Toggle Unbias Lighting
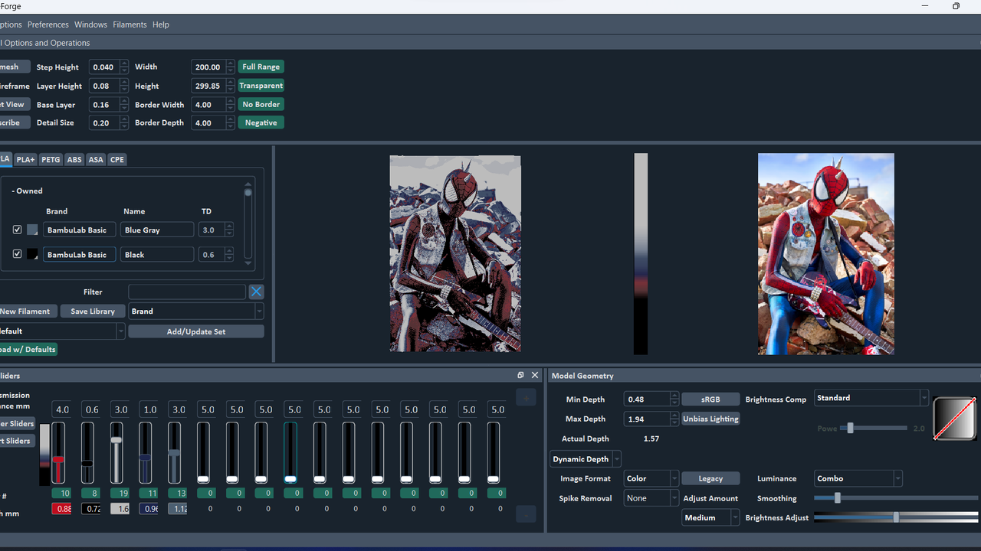The width and height of the screenshot is (981, 551). tap(710, 419)
